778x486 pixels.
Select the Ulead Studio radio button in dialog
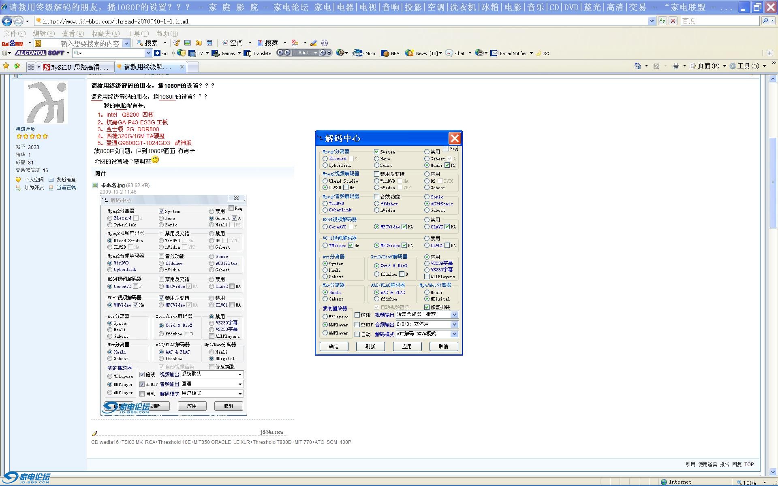click(325, 181)
